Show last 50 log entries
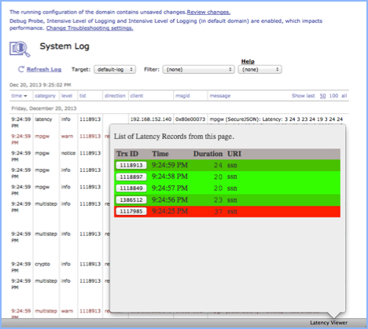This screenshot has height=329, width=368. (x=322, y=96)
